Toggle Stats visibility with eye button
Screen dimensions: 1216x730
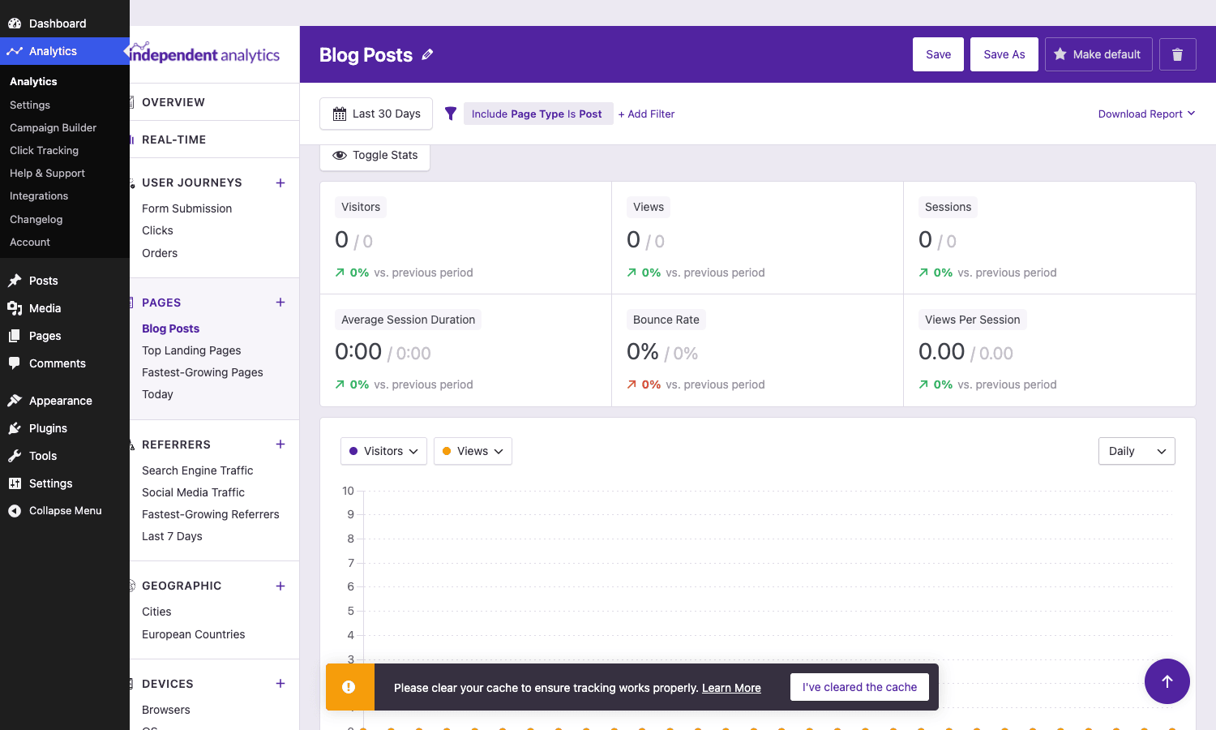point(375,156)
